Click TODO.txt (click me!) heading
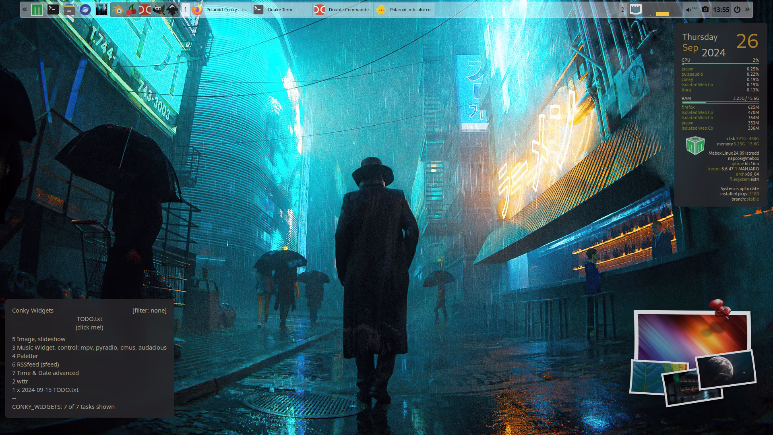 (x=89, y=323)
